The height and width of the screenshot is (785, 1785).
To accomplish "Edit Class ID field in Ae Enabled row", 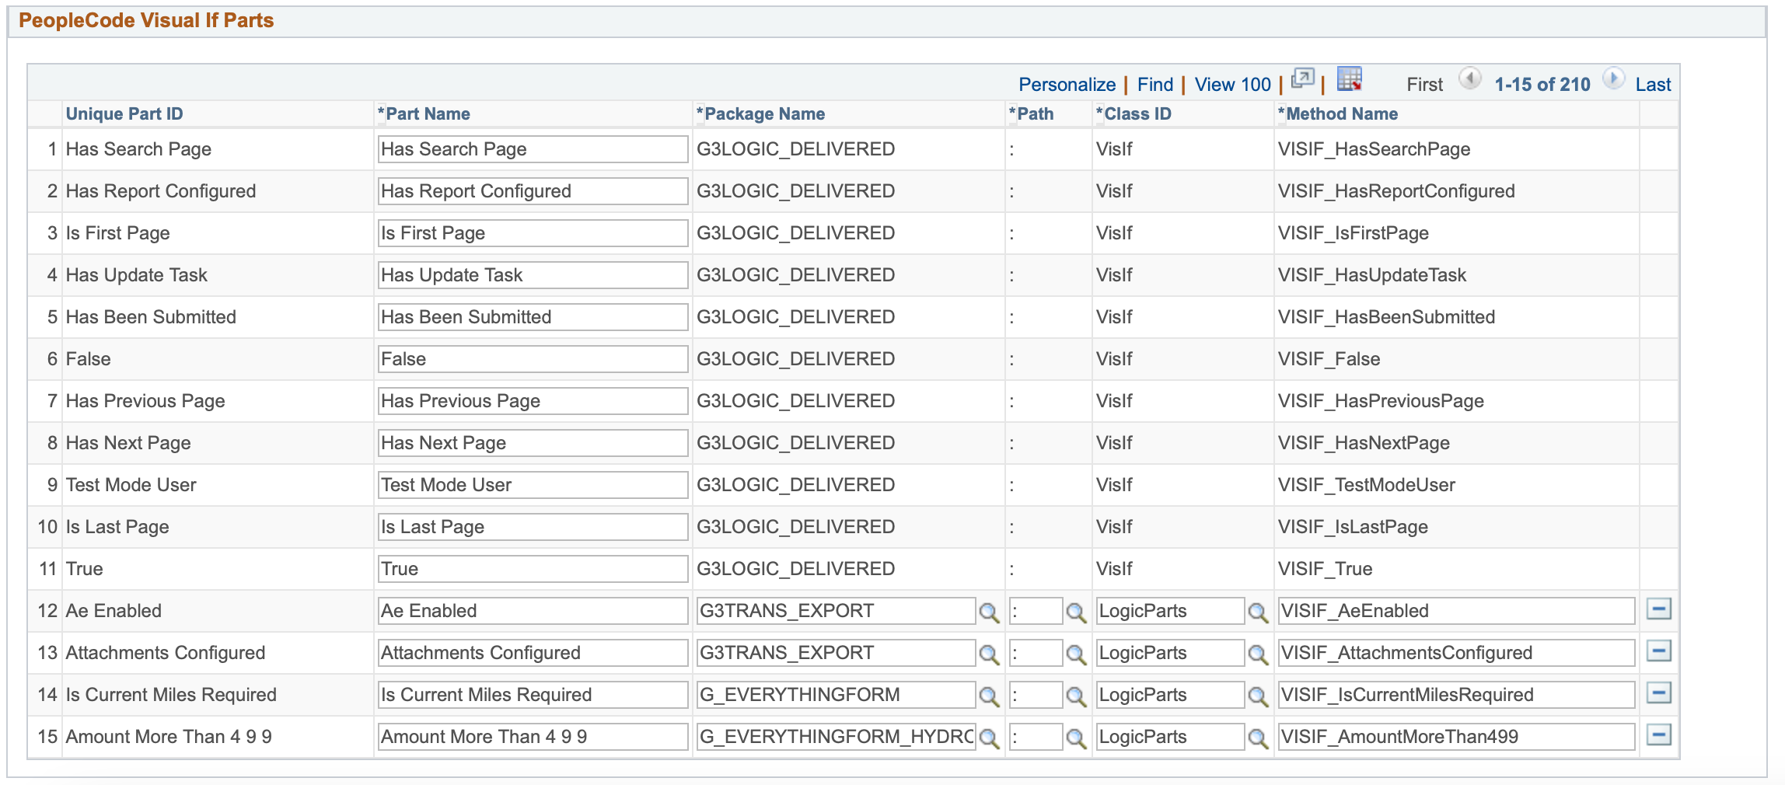I will pyautogui.click(x=1170, y=611).
